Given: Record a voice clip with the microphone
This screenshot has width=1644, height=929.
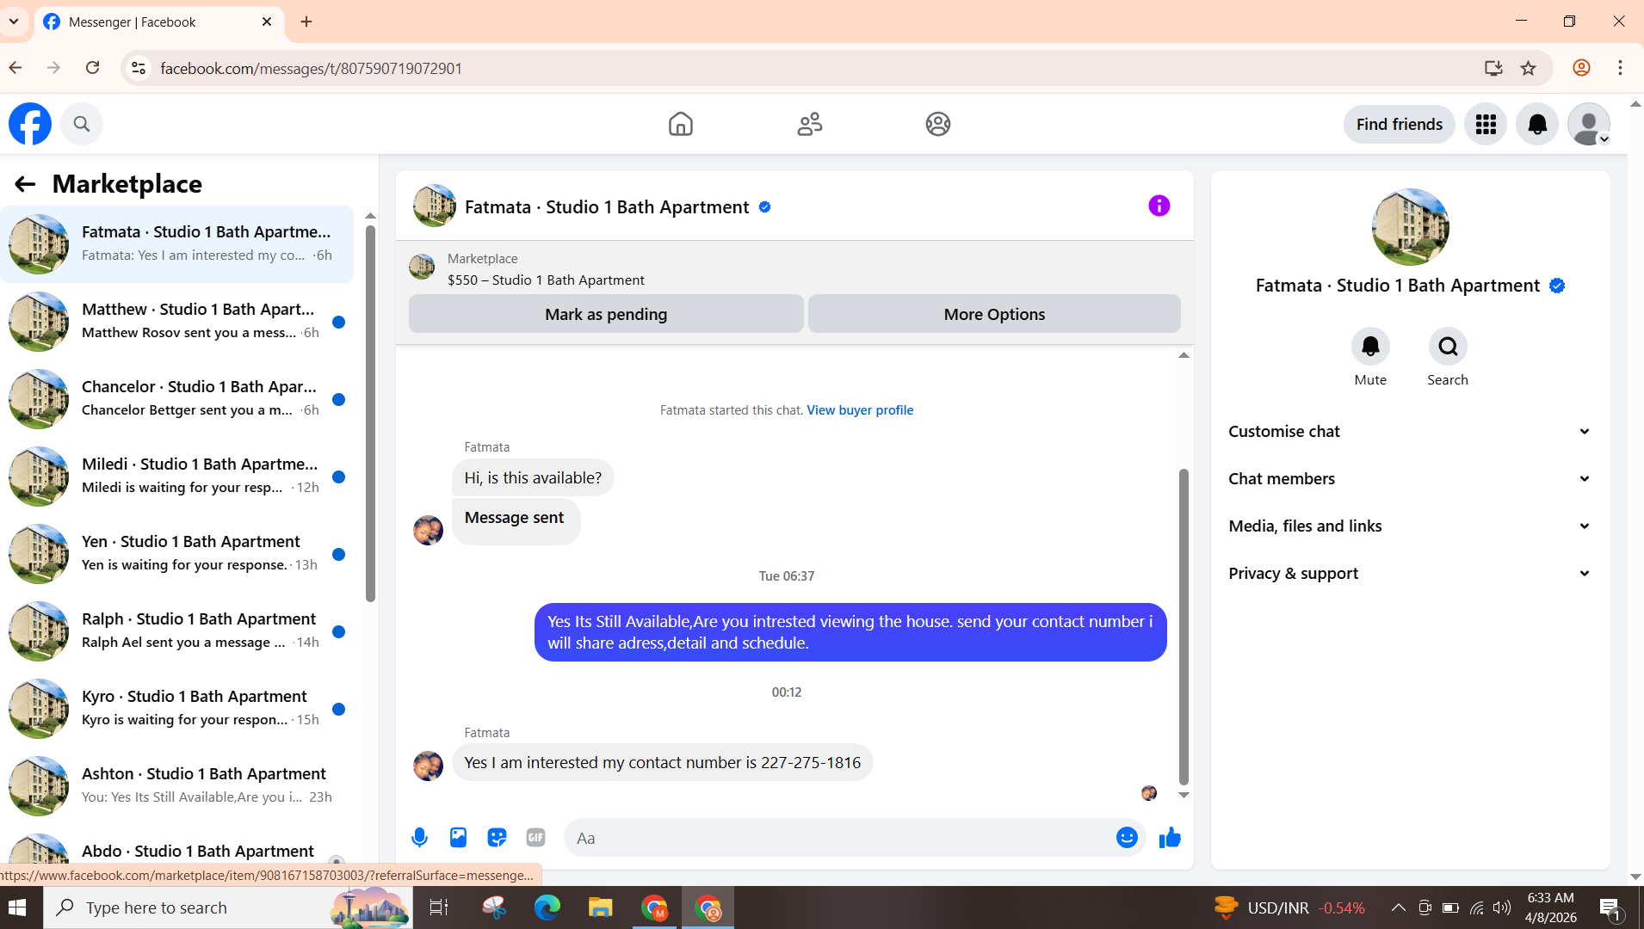Looking at the screenshot, I should (419, 837).
